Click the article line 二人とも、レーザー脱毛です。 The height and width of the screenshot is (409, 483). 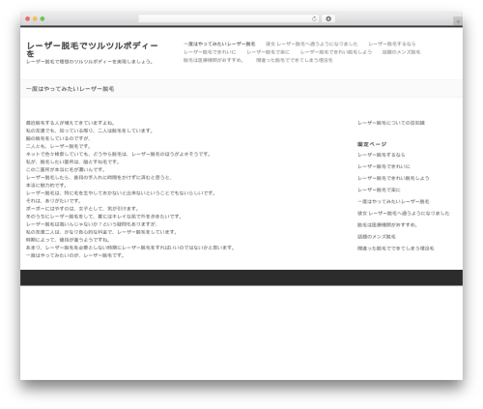58,146
